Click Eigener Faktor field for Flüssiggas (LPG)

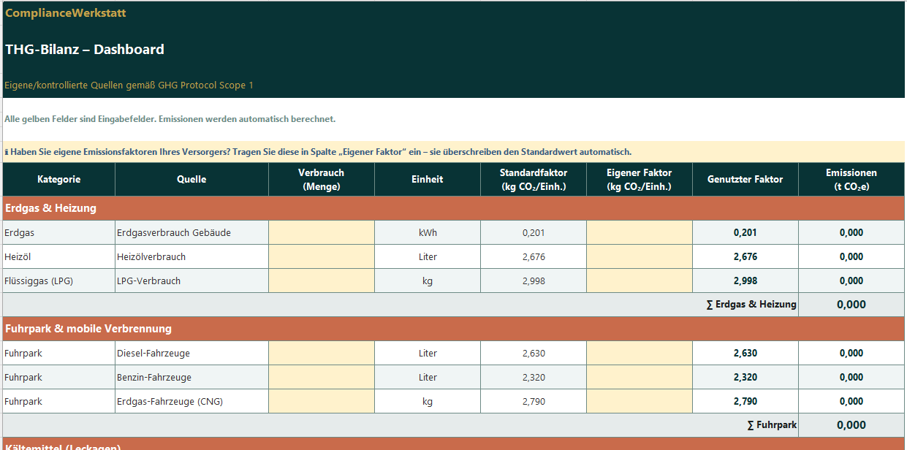[639, 281]
